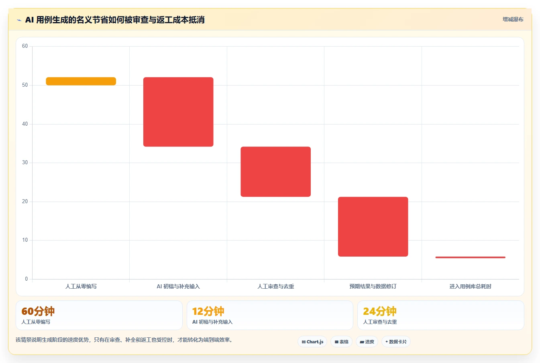Screen dimensions: 540x363
Task: Click the y-axis tick label 10
Action: coord(25,240)
